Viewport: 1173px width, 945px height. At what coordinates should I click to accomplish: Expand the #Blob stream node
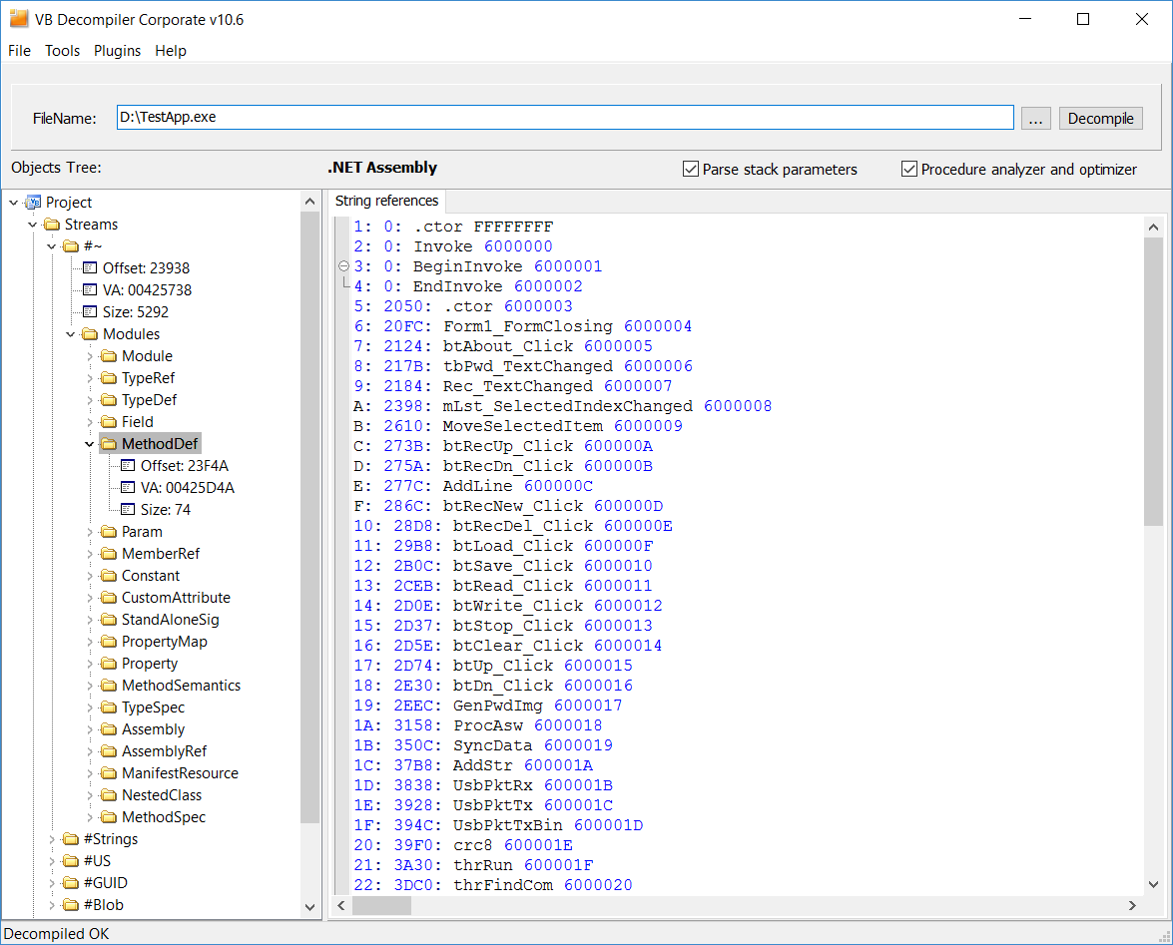(x=52, y=905)
